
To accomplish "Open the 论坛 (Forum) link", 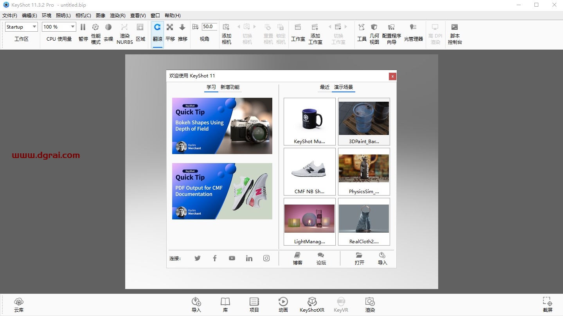I will [x=321, y=258].
